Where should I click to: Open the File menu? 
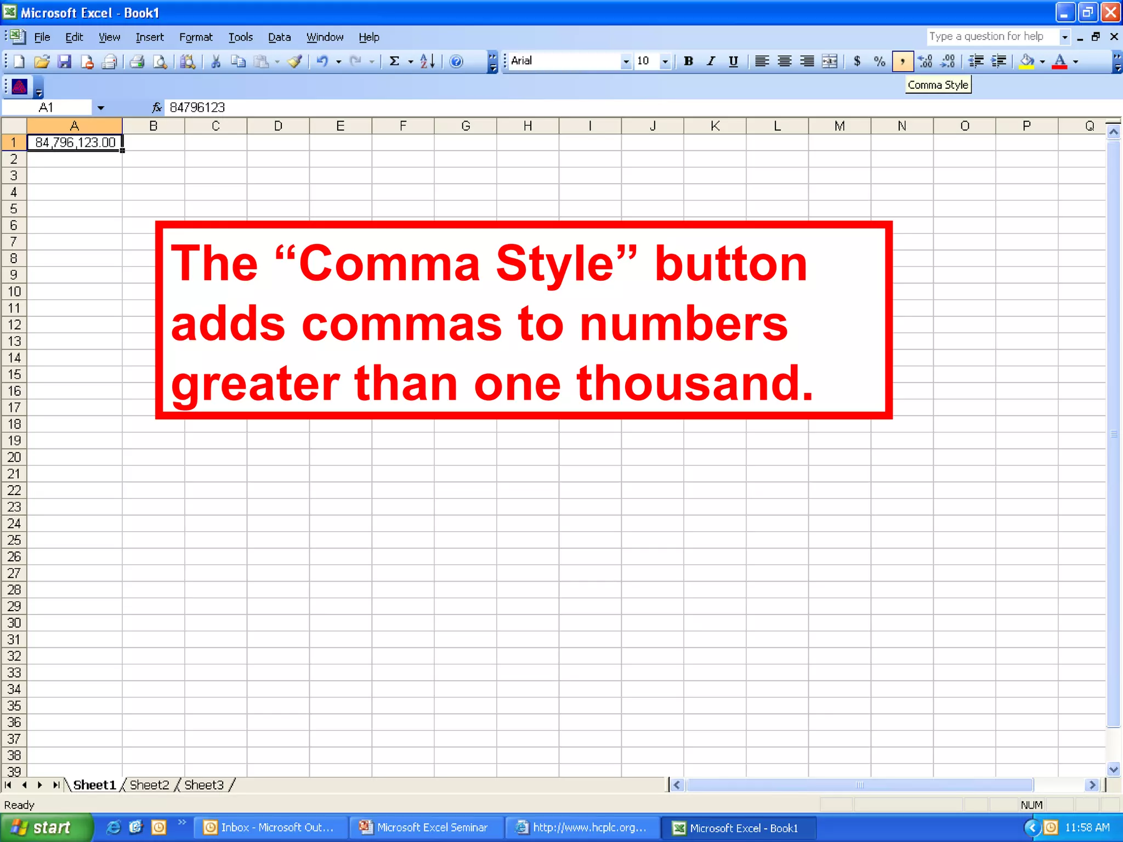click(x=42, y=37)
